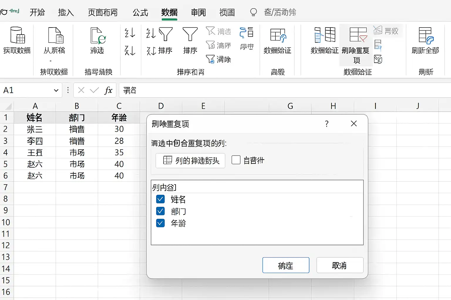451x300 pixels.
Task: Click the Get Data database icon
Action: click(x=17, y=35)
